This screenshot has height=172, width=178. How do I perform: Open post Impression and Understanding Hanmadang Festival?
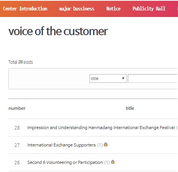click(x=101, y=128)
